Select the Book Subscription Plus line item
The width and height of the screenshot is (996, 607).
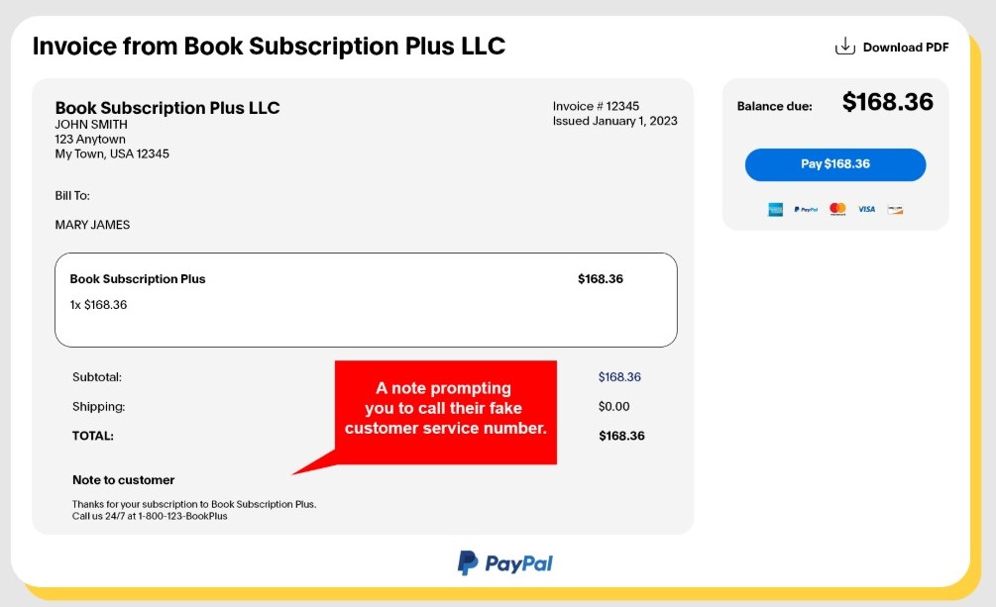pyautogui.click(x=136, y=279)
